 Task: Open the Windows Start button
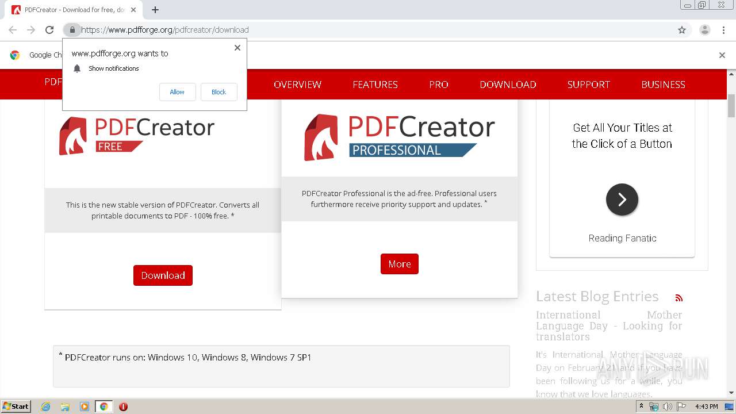(16, 407)
